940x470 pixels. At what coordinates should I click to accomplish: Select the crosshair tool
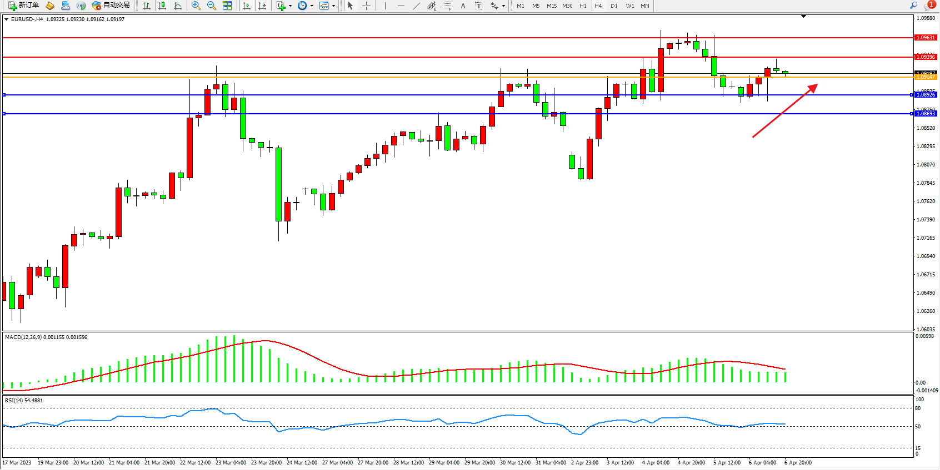pos(367,6)
